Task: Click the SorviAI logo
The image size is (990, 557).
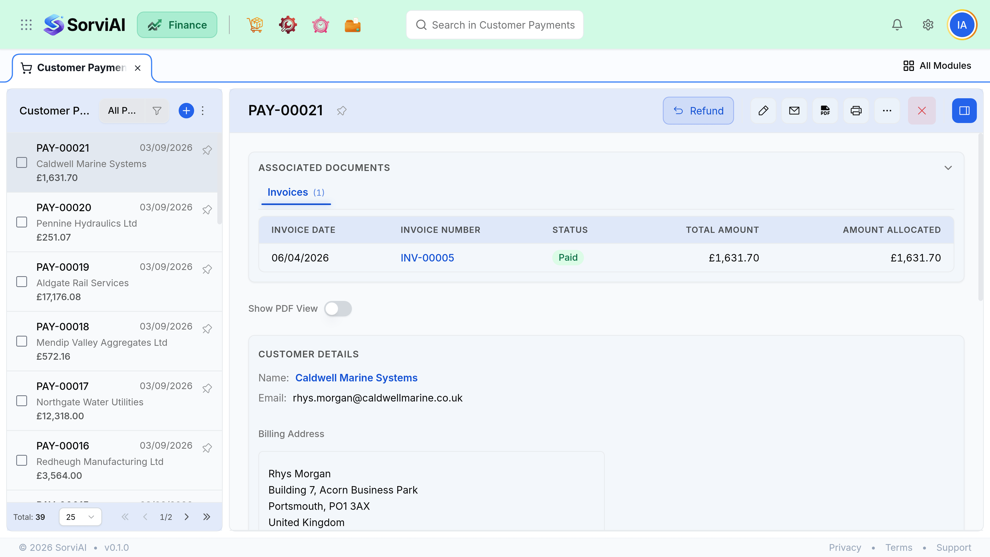Action: [x=85, y=25]
